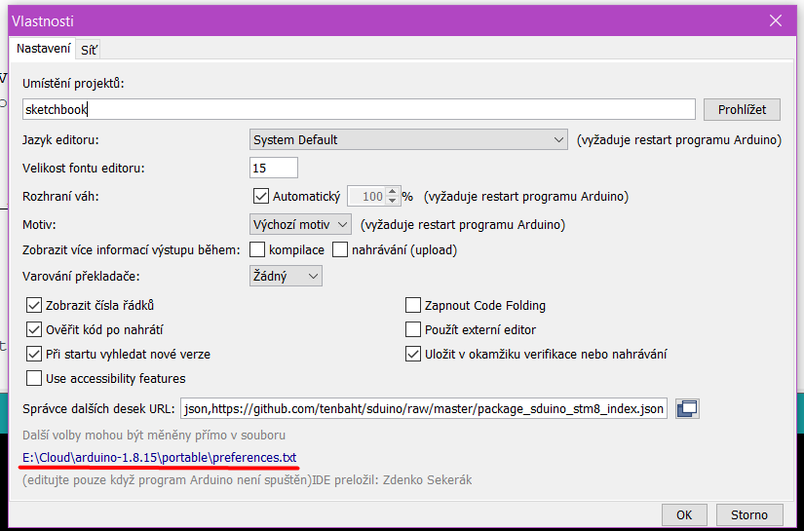Enable Use accessibility features checkbox
804x531 pixels.
tap(34, 378)
